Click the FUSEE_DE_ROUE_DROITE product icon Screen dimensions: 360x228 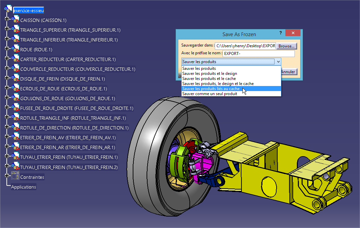pyautogui.click(x=16, y=108)
